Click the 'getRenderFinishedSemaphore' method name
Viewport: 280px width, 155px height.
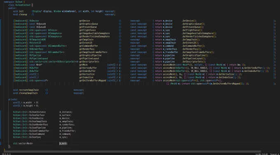click(94, 36)
